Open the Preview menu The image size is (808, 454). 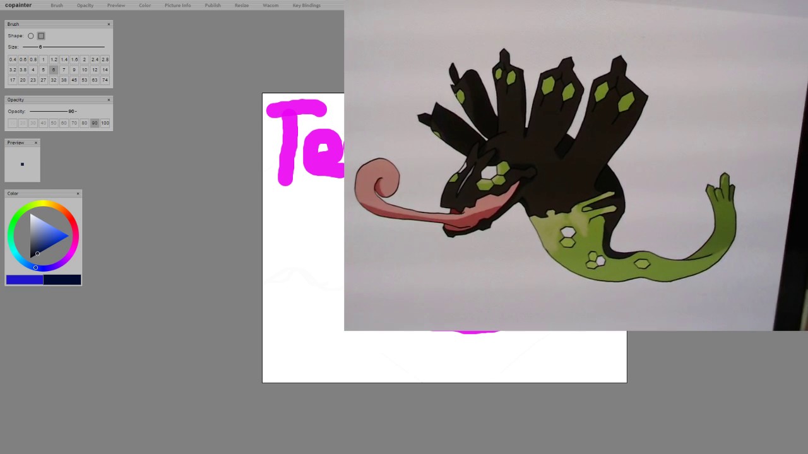coord(116,5)
